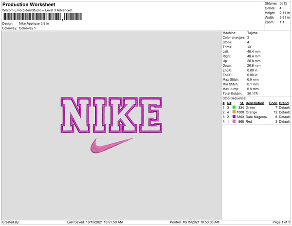Click the dark magenta color swatch
Viewport: 292px width, 226px height.
(x=234, y=116)
